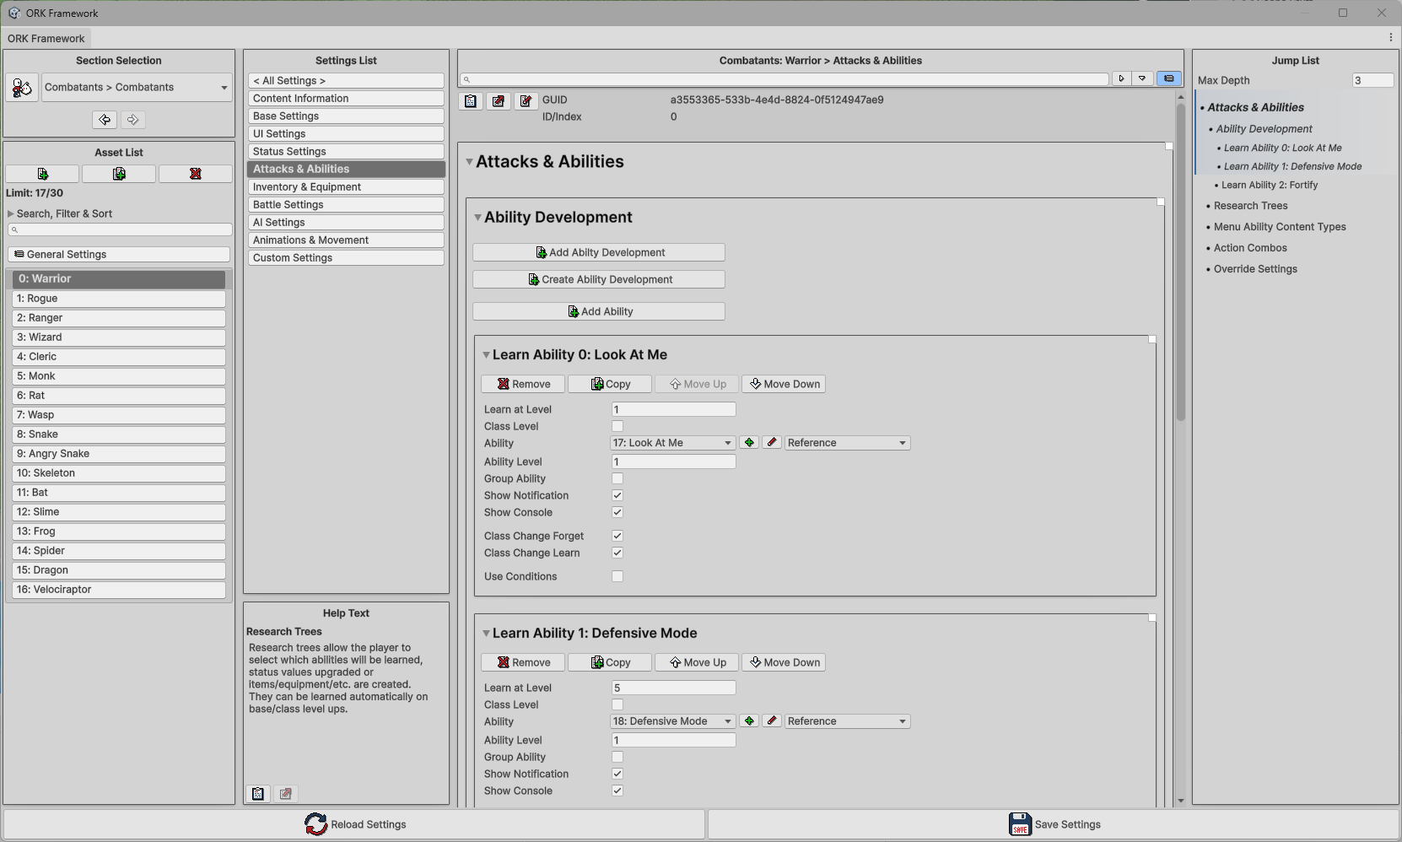Click the clipboard icon next to GUID
Screen dimensions: 1402x842
pos(471,101)
